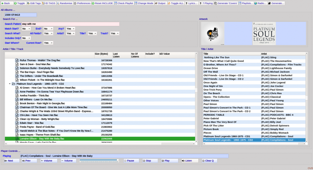Click the Change Mode button
Image resolution: width=313 pixels, height=170 pixels.
(x=144, y=3)
